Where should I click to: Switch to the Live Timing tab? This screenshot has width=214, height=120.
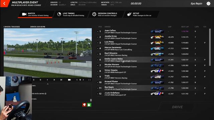click(71, 14)
